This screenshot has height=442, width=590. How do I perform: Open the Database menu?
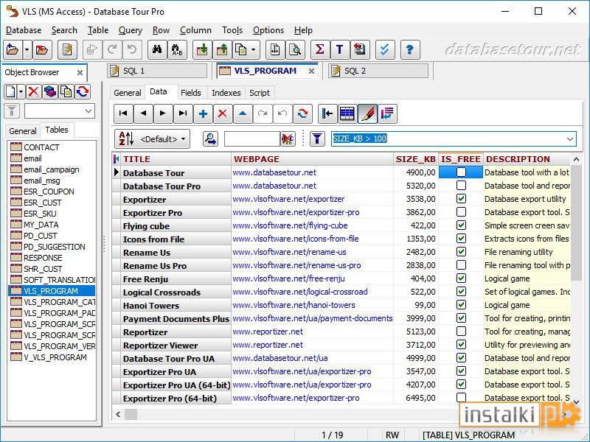pos(24,30)
